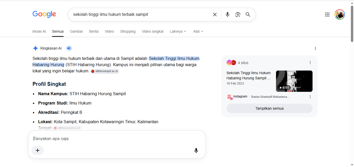
Task: Click the Ringkasan AI label
Action: [51, 48]
